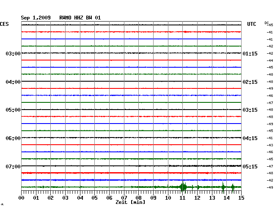The image size is (275, 209).
Task: Pick minute 06 on the time axis
Action: click(109, 198)
